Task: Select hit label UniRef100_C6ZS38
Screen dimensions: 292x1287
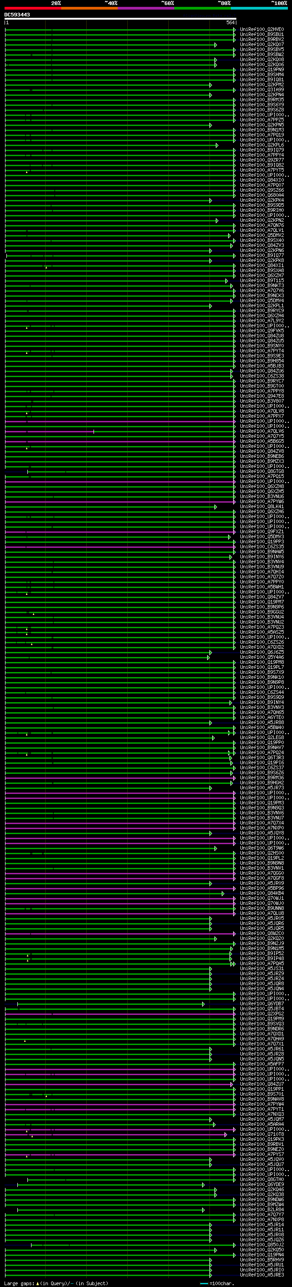Action: pyautogui.click(x=262, y=376)
